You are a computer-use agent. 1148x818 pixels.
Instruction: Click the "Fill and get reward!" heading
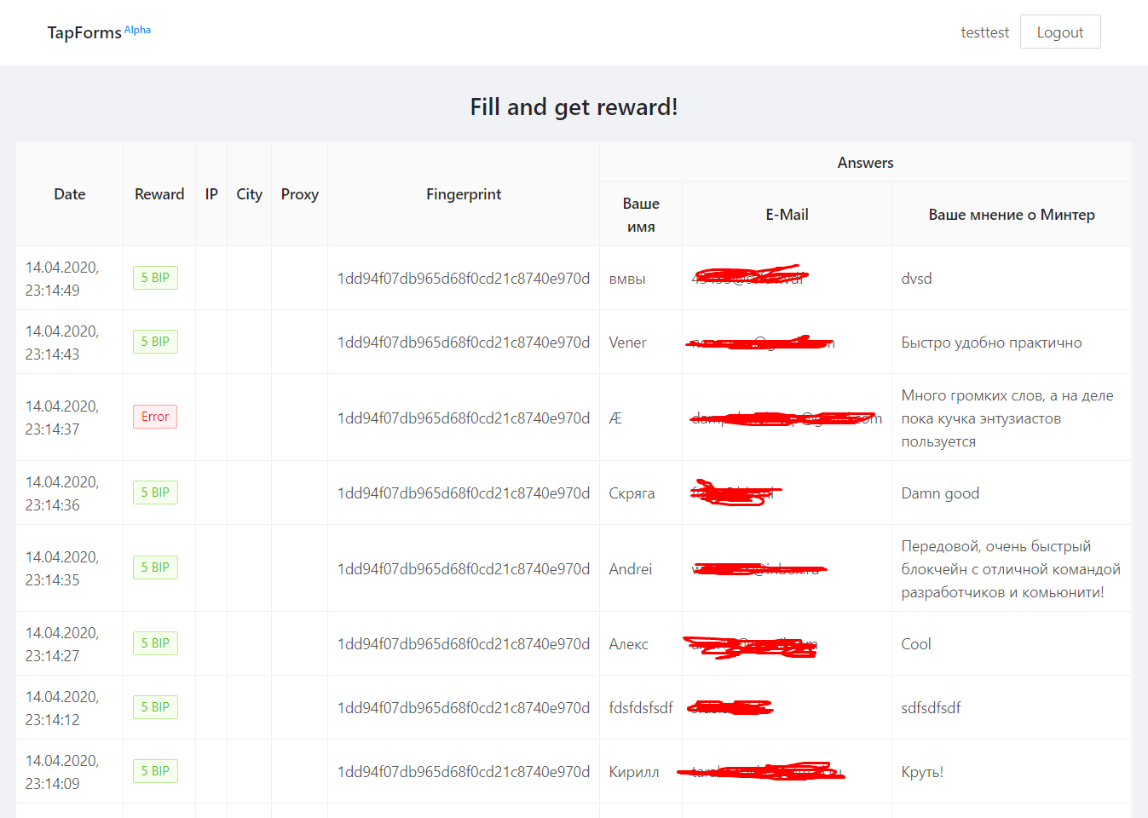574,107
